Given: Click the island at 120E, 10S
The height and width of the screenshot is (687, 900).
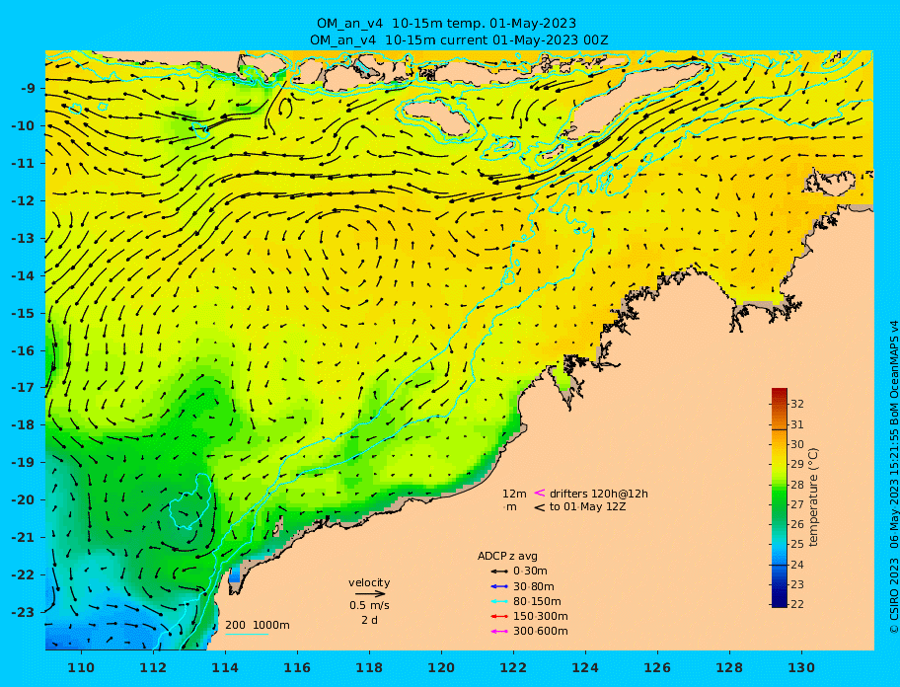Looking at the screenshot, I should (x=437, y=117).
